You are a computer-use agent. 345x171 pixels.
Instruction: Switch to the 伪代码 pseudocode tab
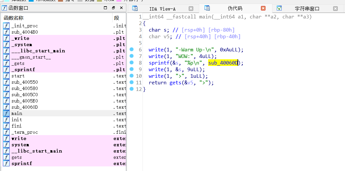click(235, 8)
